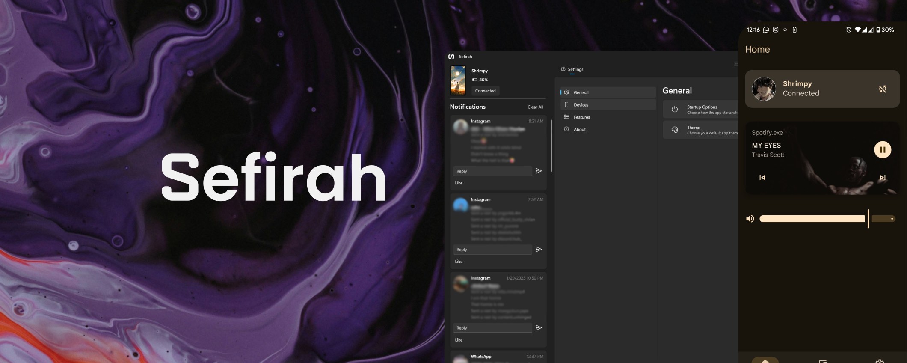907x363 pixels.
Task: Click Like on the 7:52 AM Instagram notification
Action: pyautogui.click(x=459, y=262)
